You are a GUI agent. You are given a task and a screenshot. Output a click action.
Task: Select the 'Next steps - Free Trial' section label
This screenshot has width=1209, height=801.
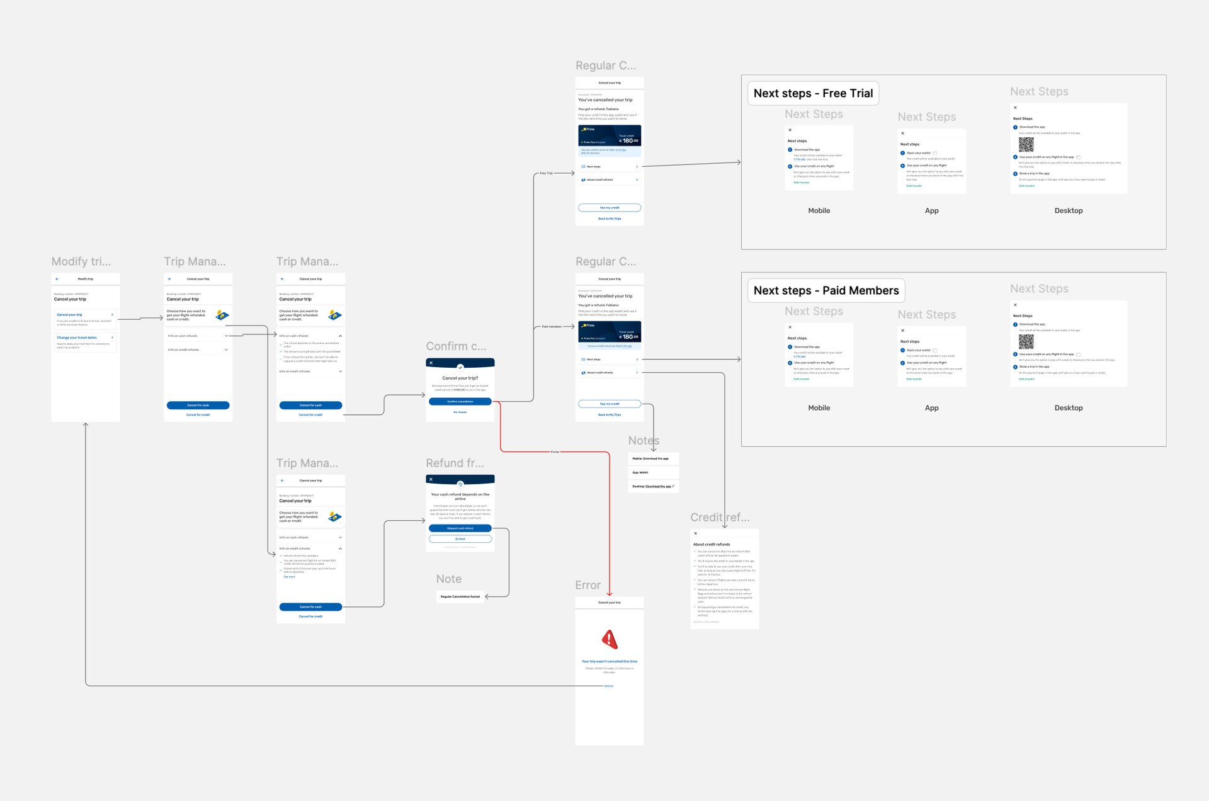(x=813, y=93)
